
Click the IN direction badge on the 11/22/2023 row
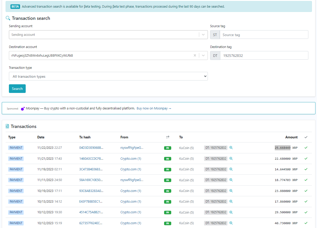(x=167, y=148)
